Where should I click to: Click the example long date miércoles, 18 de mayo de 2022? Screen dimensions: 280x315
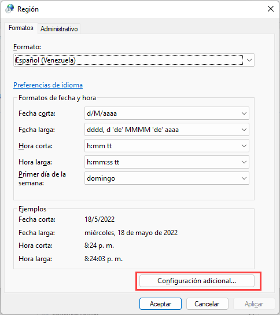coord(131,233)
